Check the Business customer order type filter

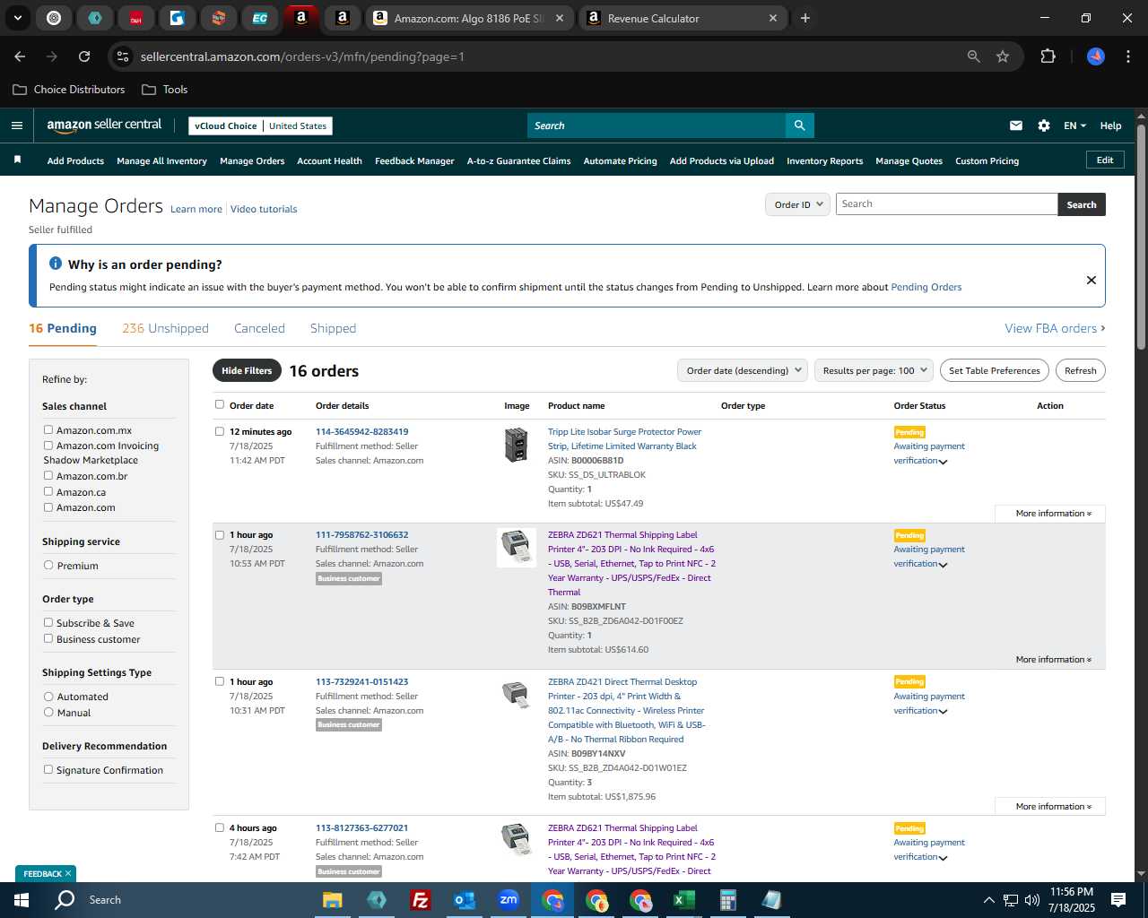tap(48, 638)
